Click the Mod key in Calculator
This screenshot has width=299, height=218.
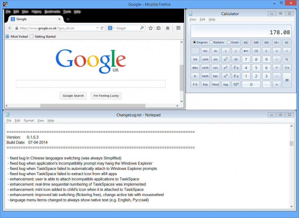click(x=215, y=84)
